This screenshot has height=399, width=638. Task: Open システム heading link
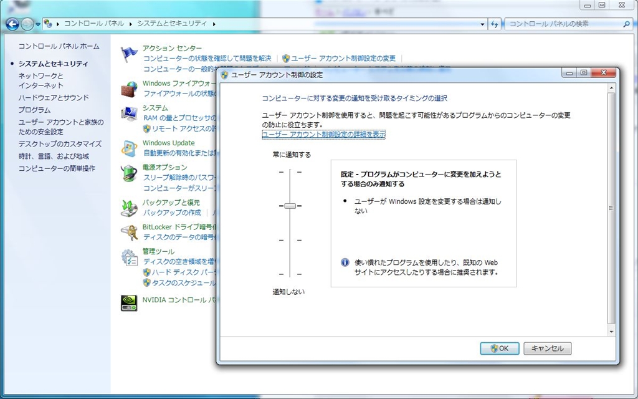tap(155, 108)
